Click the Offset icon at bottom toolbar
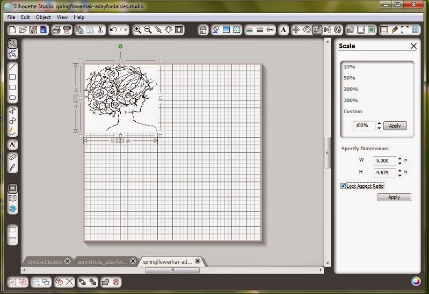 (116, 282)
